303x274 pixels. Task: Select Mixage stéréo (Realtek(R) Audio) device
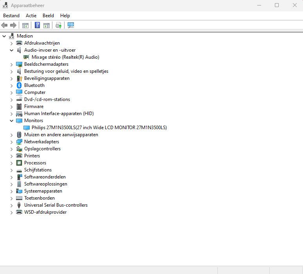[x=65, y=57]
